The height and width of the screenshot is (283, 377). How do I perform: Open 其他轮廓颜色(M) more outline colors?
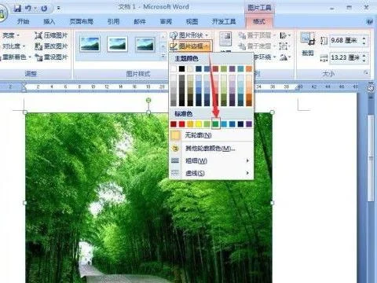click(211, 149)
